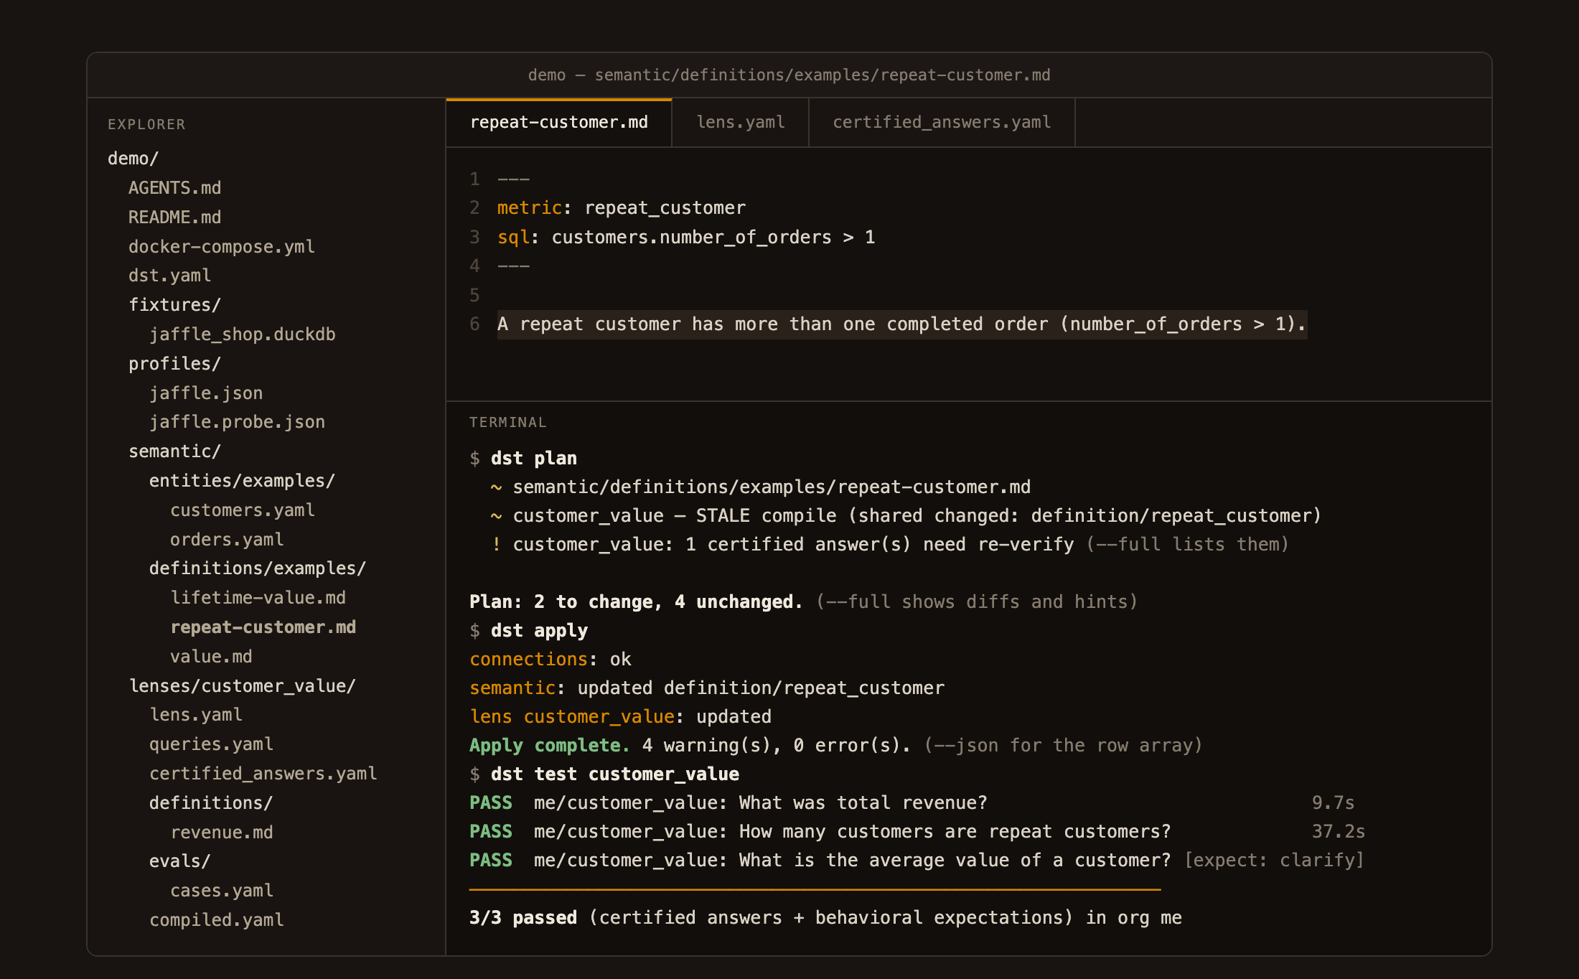
Task: Open AGENTS.md in the explorer
Action: point(174,188)
